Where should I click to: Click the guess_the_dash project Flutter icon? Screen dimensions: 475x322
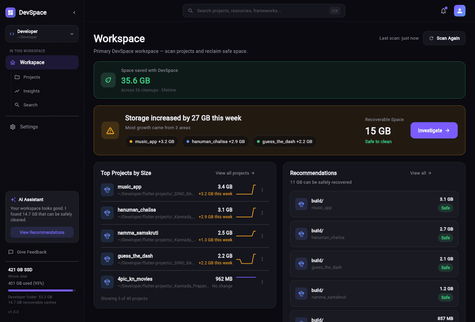pyautogui.click(x=107, y=259)
